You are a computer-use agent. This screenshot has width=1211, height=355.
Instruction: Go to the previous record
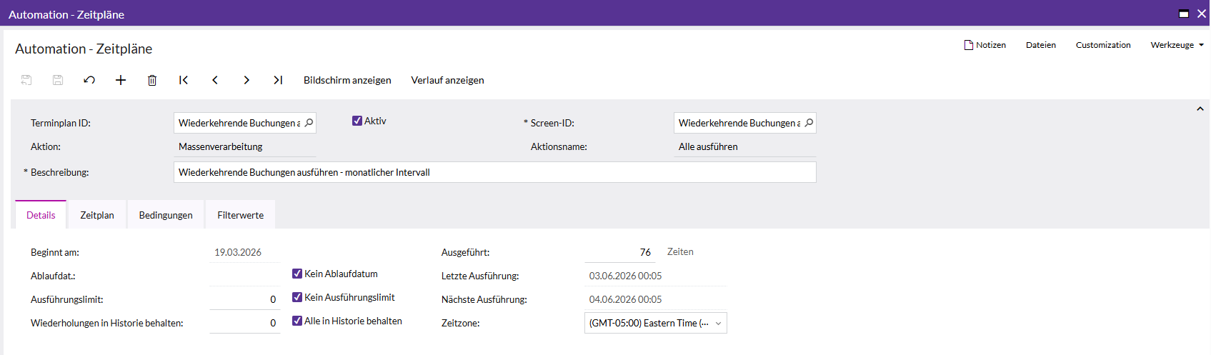coord(215,80)
